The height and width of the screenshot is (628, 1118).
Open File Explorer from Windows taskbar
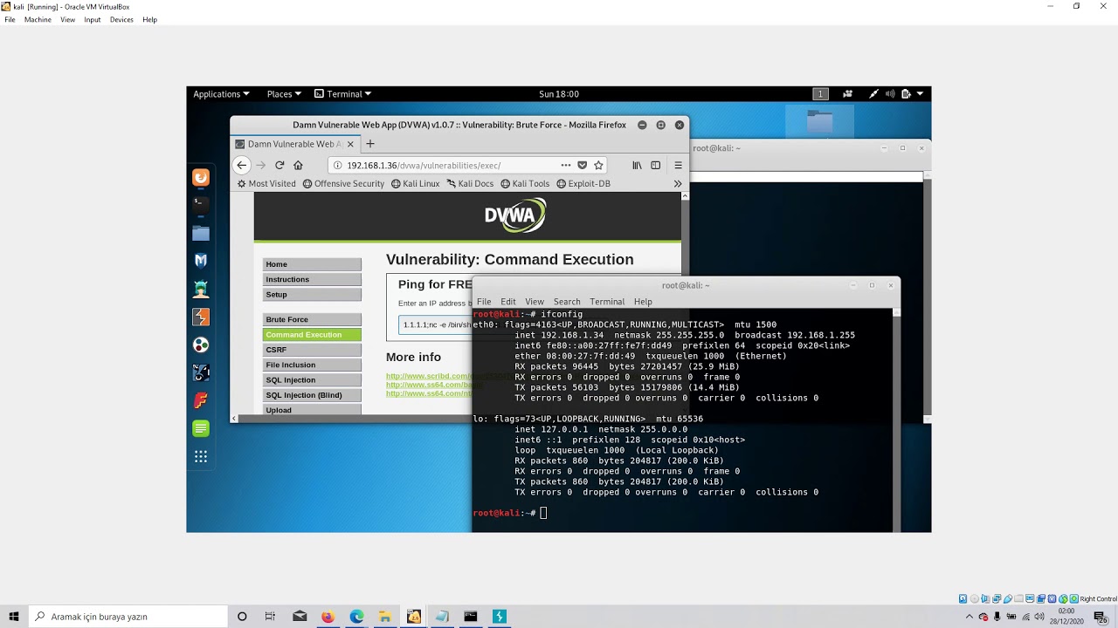click(x=385, y=617)
